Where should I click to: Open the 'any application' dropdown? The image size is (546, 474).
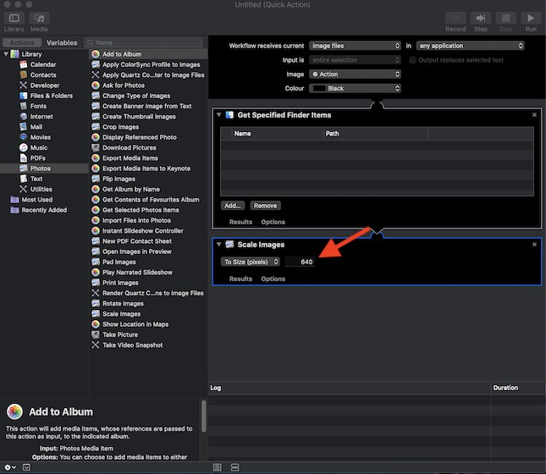(x=470, y=46)
